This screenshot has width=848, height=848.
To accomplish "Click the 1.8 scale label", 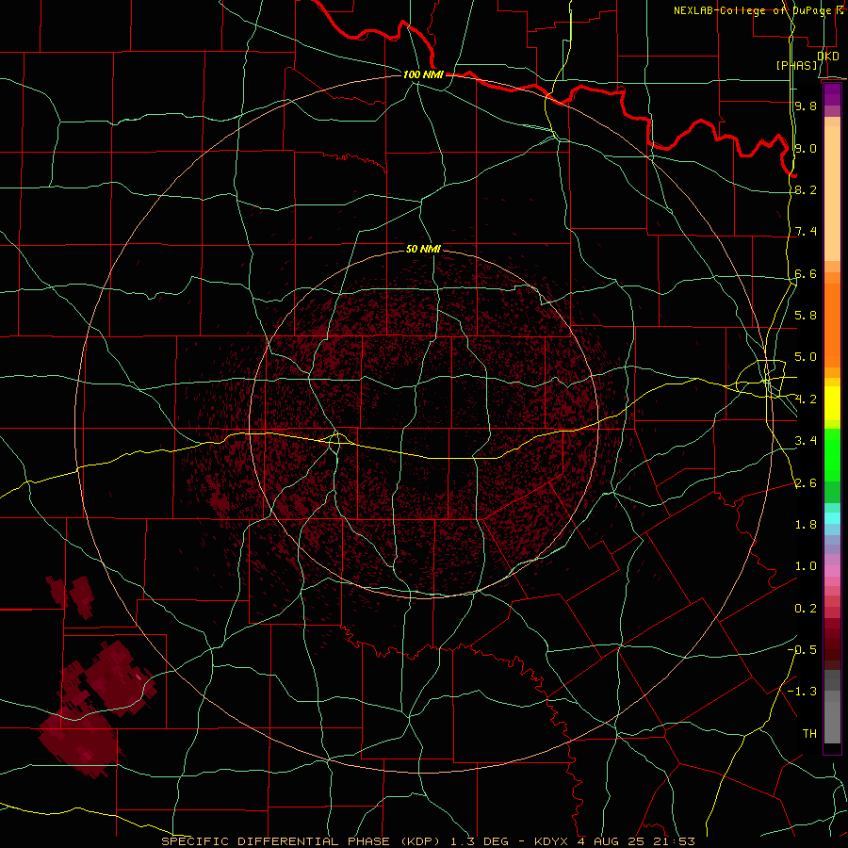I will coord(806,525).
